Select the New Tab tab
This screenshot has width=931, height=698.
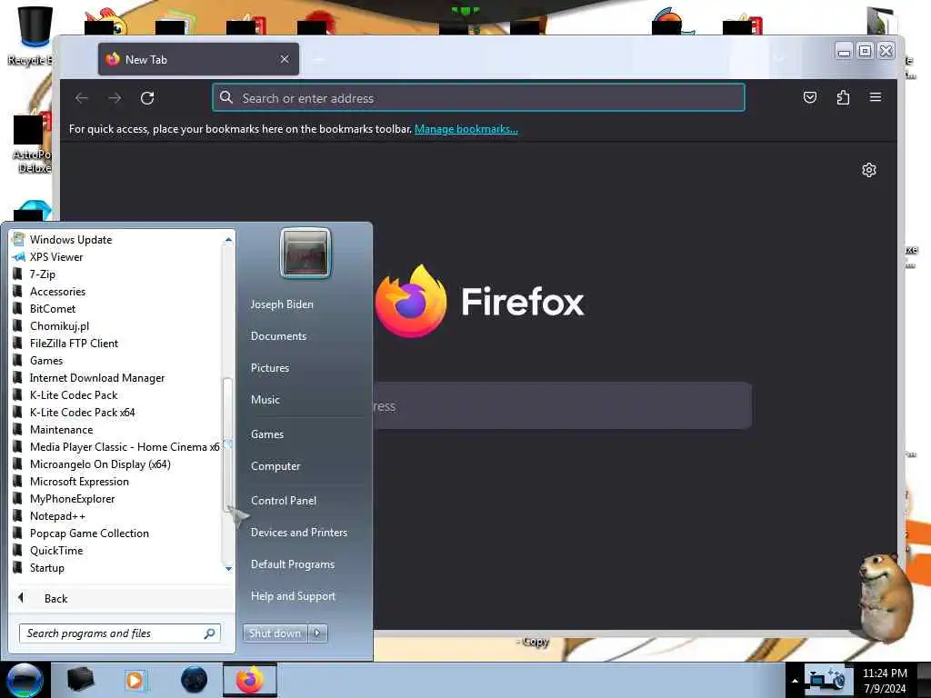point(198,59)
